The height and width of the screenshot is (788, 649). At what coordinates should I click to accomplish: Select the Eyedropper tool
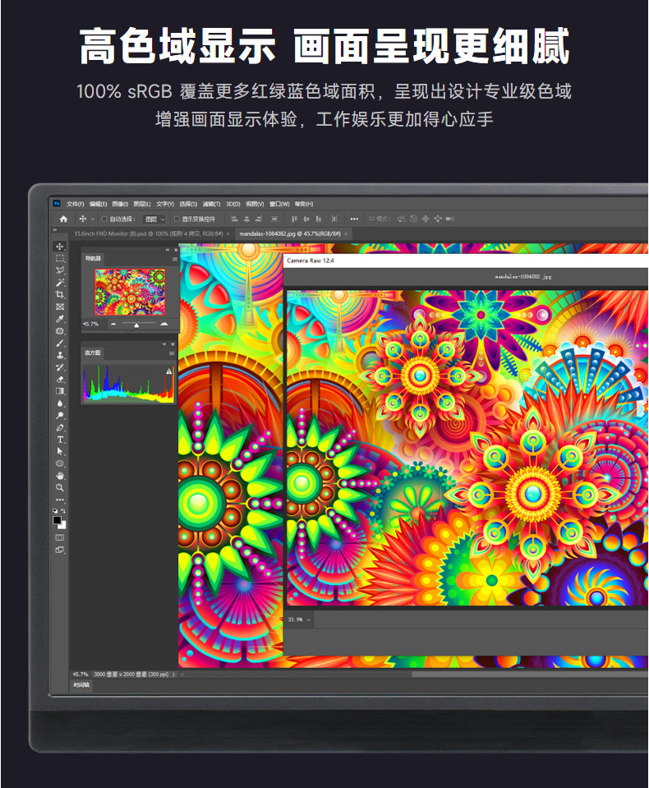(x=60, y=319)
